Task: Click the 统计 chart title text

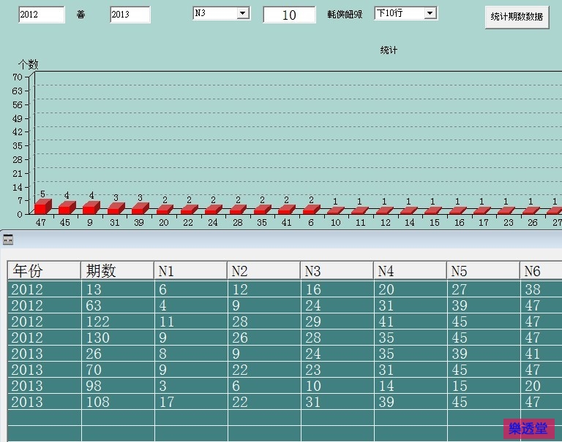Action: tap(389, 50)
